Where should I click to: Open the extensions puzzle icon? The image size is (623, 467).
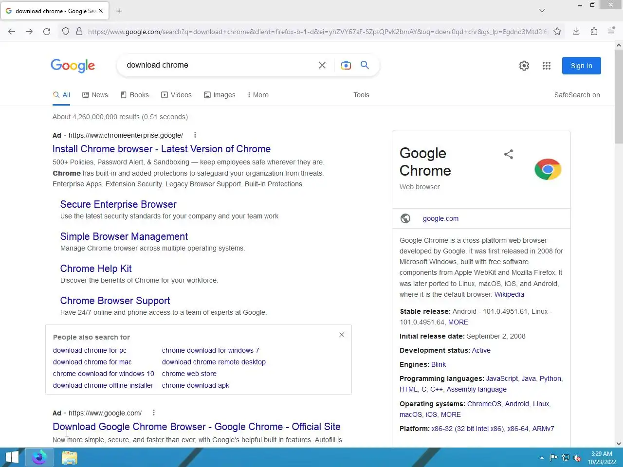(594, 31)
